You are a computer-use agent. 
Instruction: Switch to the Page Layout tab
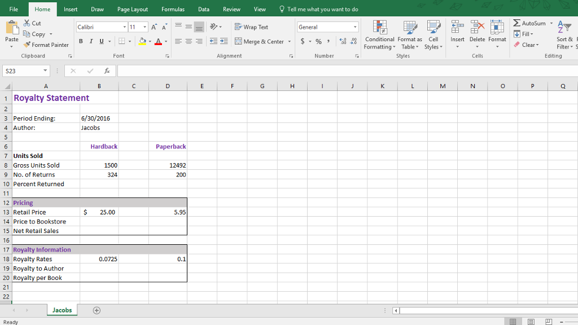(x=133, y=9)
